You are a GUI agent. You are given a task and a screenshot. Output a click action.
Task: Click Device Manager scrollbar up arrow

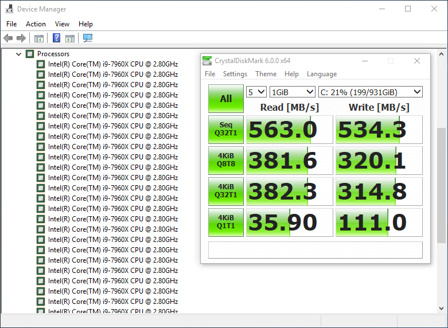[441, 54]
